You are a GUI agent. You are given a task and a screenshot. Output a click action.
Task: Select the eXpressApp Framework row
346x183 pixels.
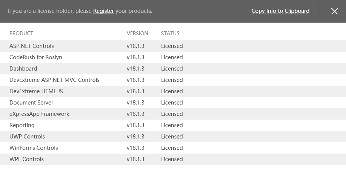coord(39,114)
